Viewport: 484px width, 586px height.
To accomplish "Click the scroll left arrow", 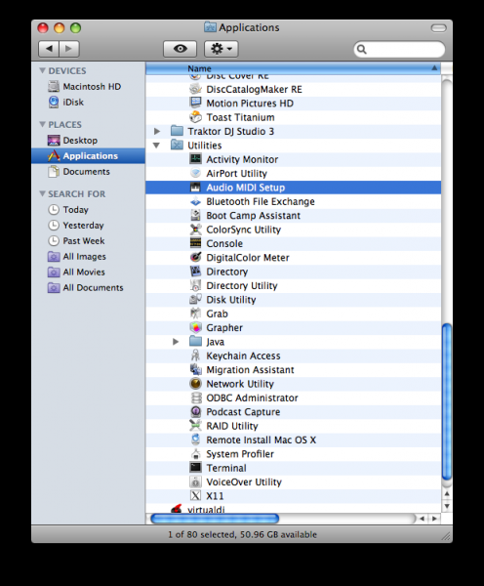I will pyautogui.click(x=422, y=519).
